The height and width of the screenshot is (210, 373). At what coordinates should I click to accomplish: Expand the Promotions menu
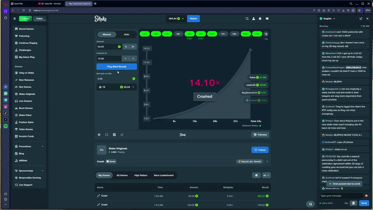(x=29, y=146)
